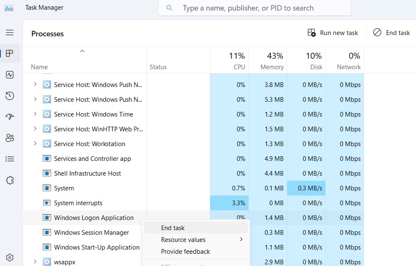The image size is (416, 266).
Task: Click the Run new task button
Action: pos(333,33)
